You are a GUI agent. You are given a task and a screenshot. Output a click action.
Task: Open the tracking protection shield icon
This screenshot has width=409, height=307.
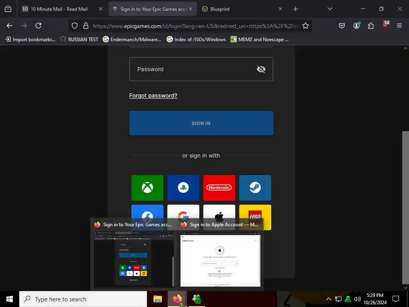(75, 26)
